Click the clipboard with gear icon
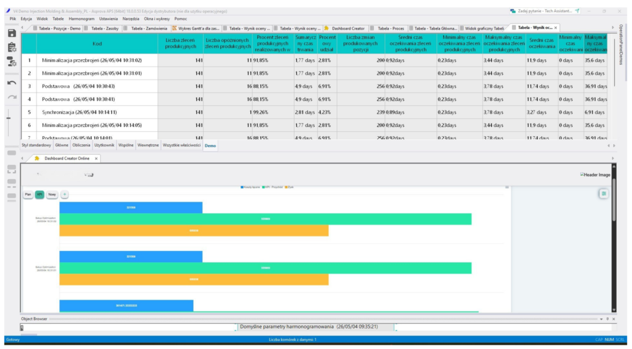This screenshot has width=632, height=349. pos(12,47)
